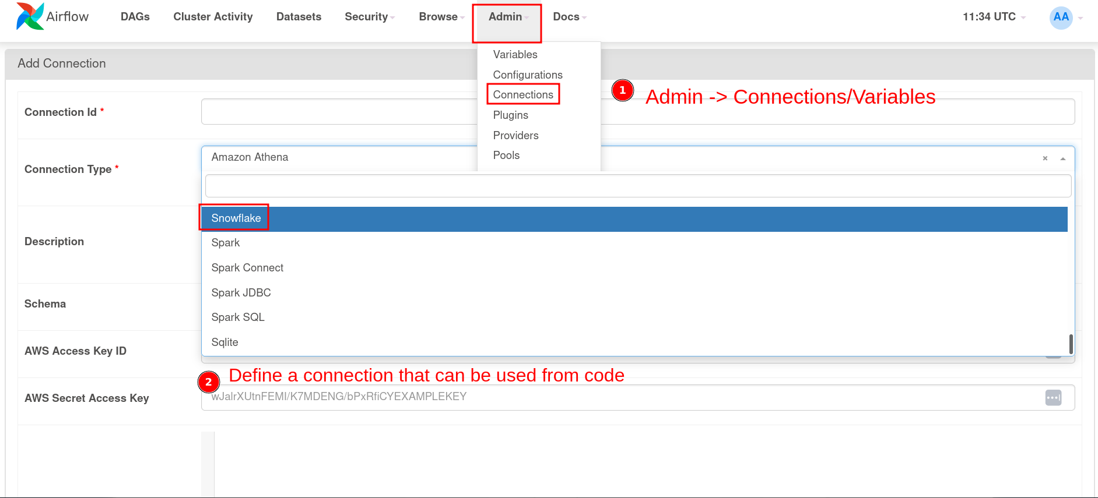Select Variables in the Admin menu
The width and height of the screenshot is (1098, 498).
point(515,55)
